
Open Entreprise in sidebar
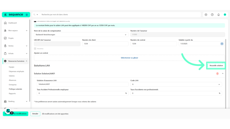(13, 85)
